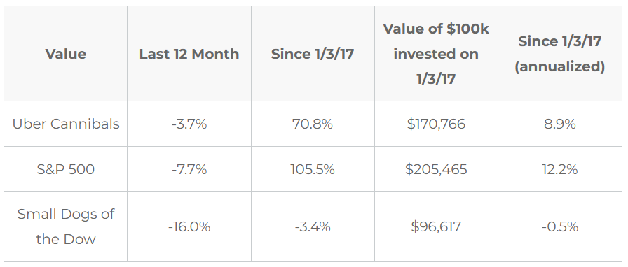
Task: Select the Uber Cannibals row label
Action: point(66,124)
